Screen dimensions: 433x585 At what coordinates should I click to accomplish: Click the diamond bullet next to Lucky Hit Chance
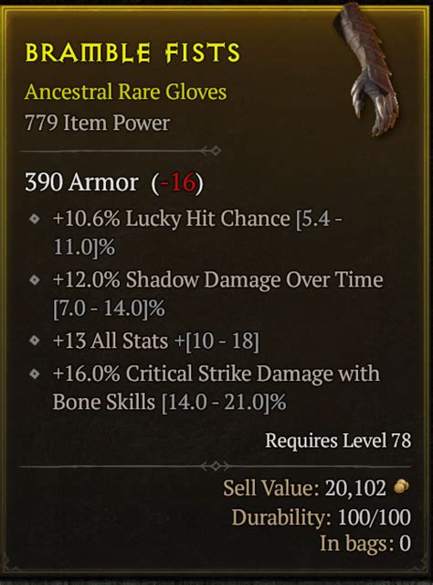[x=35, y=219]
